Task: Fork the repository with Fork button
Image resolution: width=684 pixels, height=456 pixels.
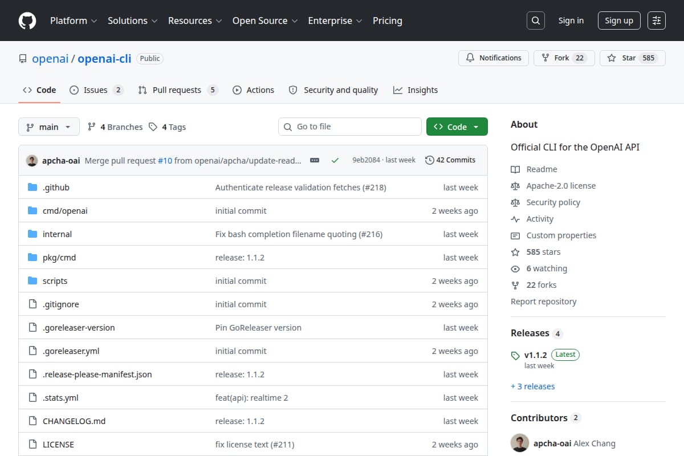Action: (x=564, y=58)
